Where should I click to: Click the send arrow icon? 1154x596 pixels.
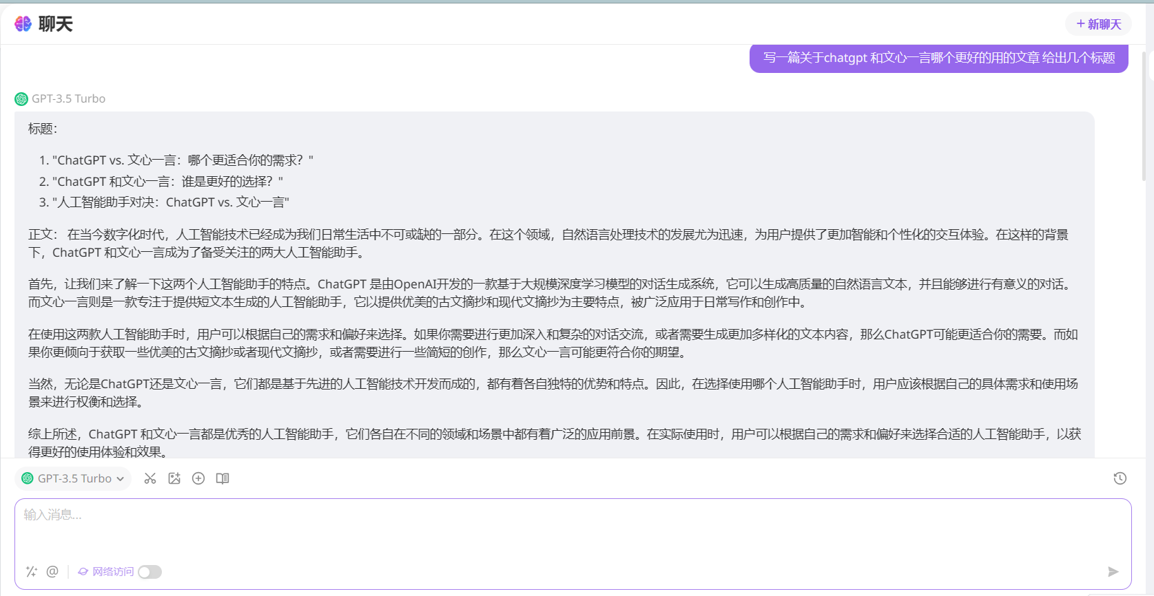click(1113, 571)
